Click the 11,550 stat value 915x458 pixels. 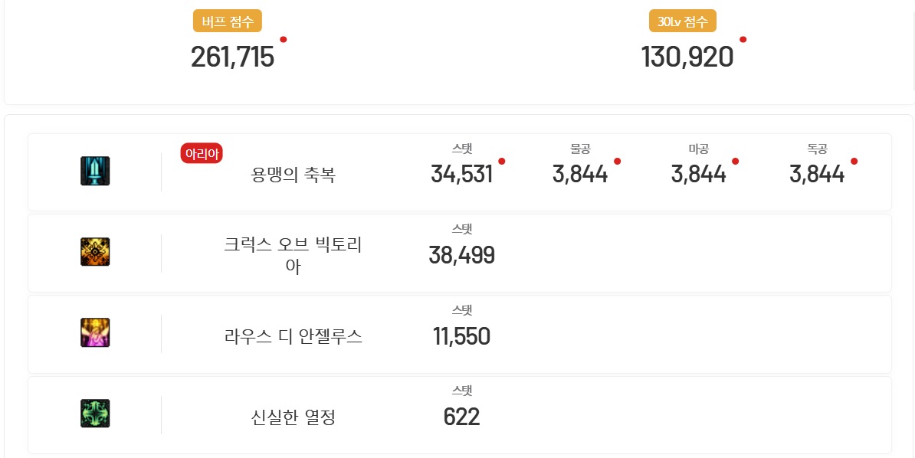point(461,336)
